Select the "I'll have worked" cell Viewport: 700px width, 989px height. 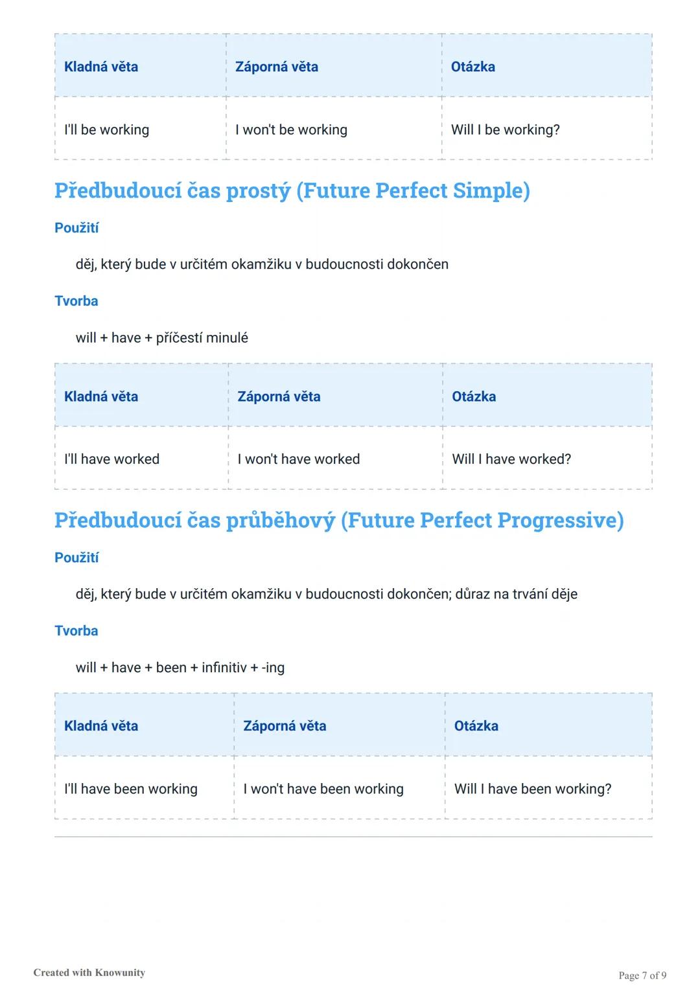point(111,459)
